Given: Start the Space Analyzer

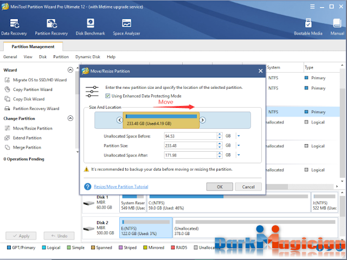Looking at the screenshot, I should click(126, 27).
